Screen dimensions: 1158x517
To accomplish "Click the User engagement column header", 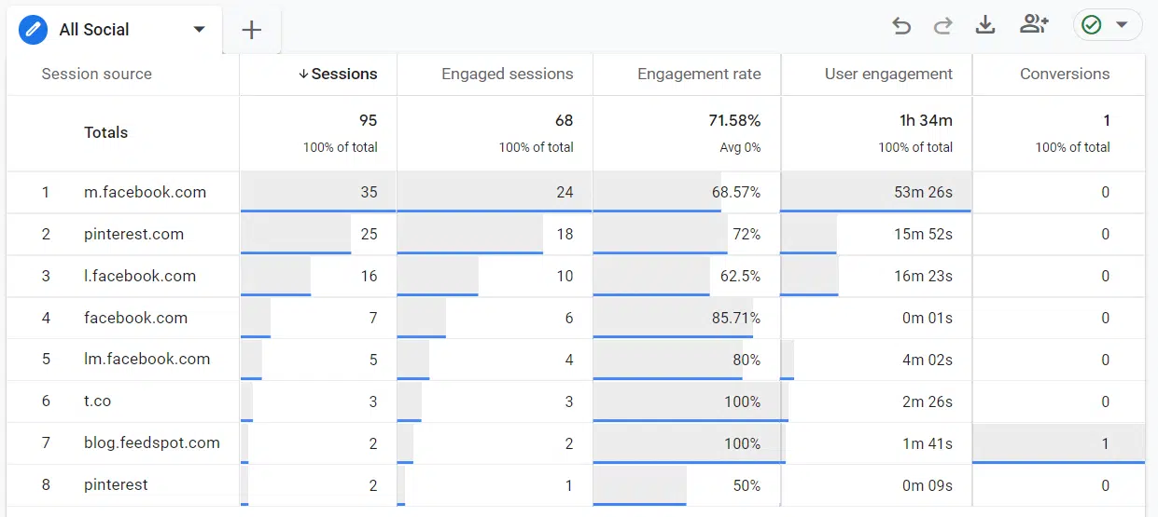I will 888,75.
